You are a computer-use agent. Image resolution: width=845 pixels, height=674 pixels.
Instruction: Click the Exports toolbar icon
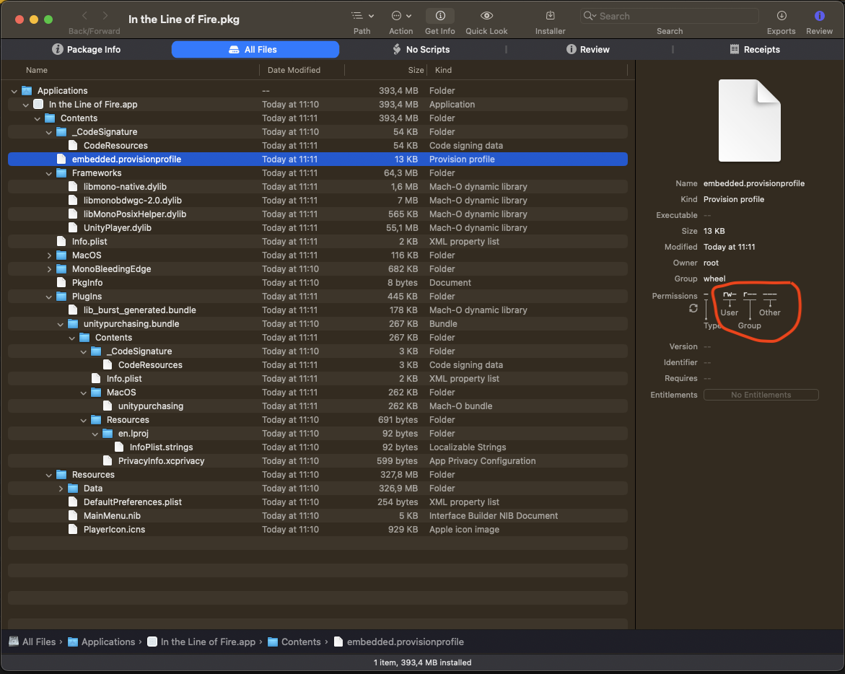point(781,16)
